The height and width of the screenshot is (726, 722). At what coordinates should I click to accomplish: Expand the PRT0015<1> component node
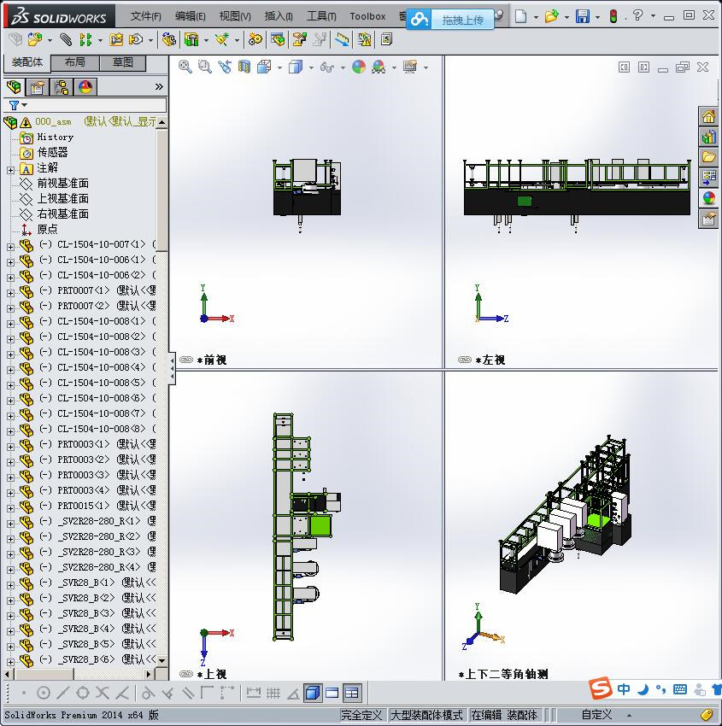tap(10, 508)
